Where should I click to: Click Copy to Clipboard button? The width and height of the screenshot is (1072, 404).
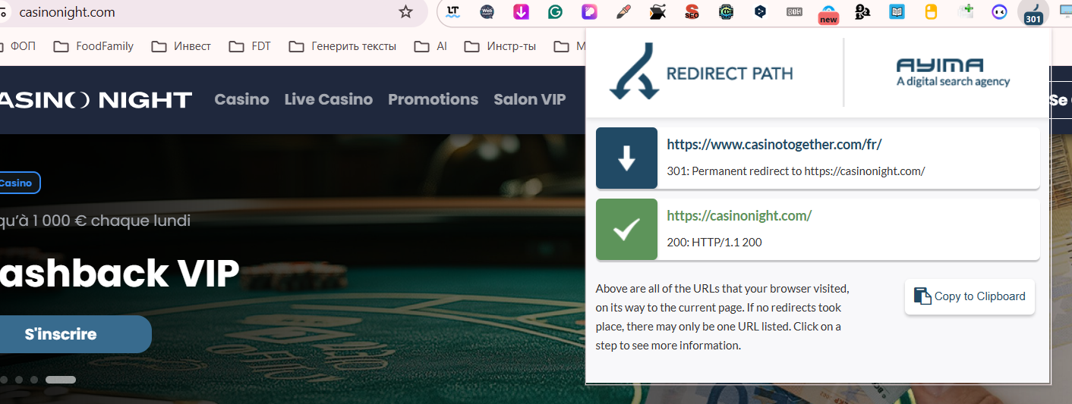coord(970,296)
